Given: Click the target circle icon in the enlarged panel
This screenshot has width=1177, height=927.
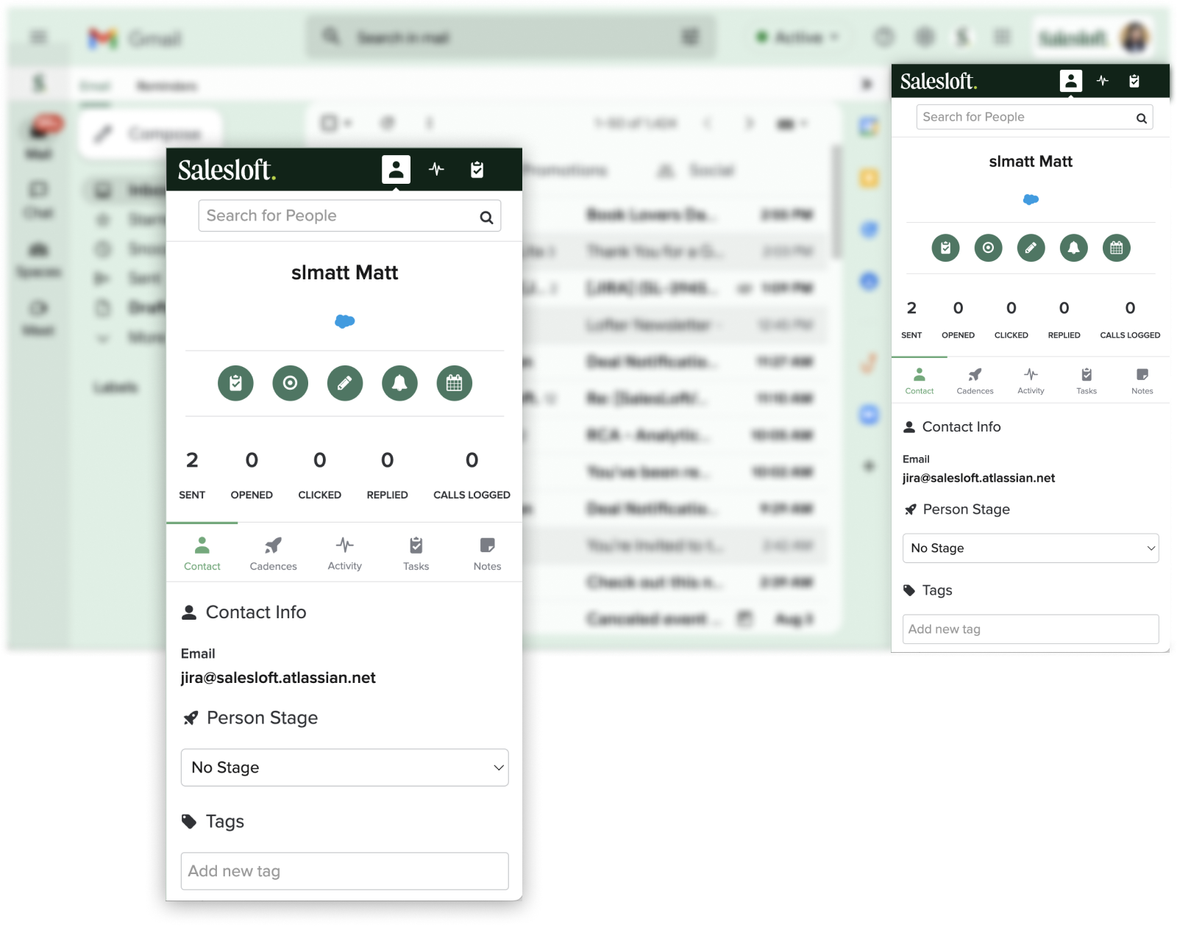Looking at the screenshot, I should click(x=290, y=383).
